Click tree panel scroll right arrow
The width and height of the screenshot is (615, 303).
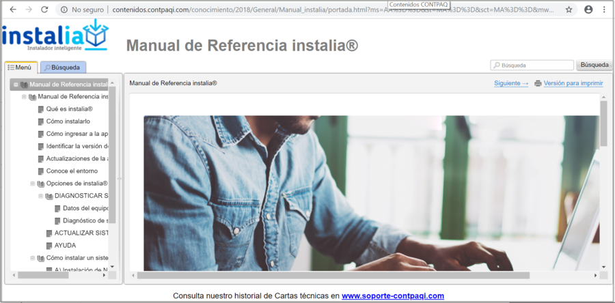104,275
